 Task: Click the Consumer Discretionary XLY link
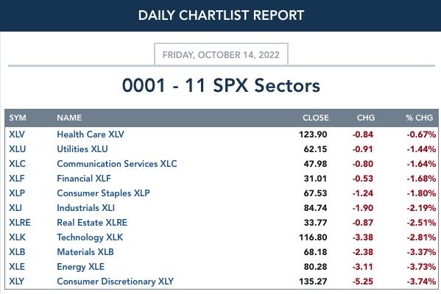pos(115,282)
